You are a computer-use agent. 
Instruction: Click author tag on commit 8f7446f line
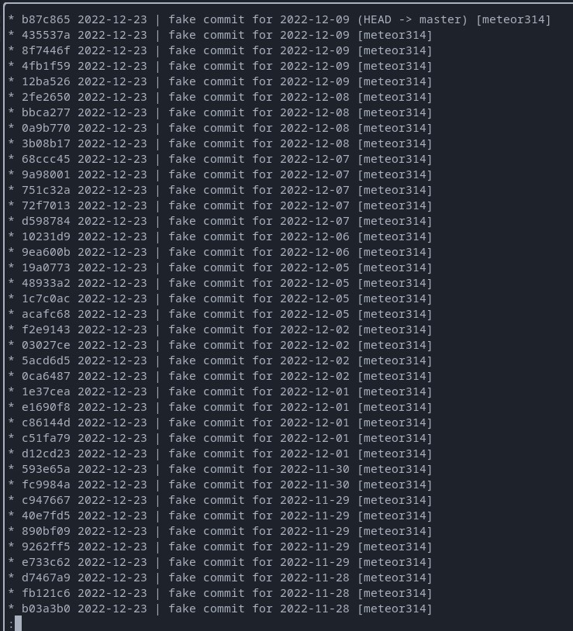(395, 50)
